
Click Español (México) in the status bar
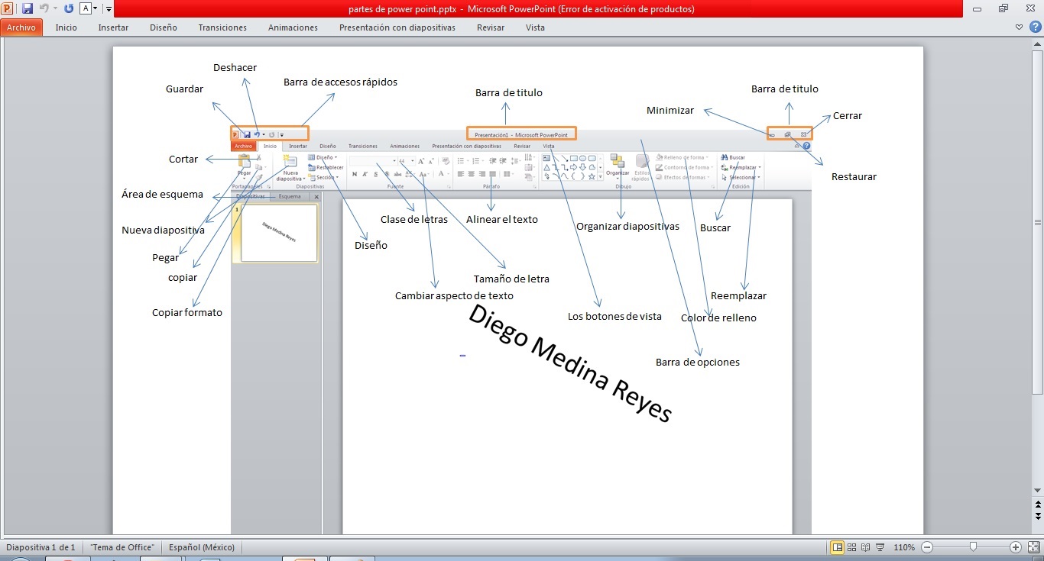[x=202, y=547]
